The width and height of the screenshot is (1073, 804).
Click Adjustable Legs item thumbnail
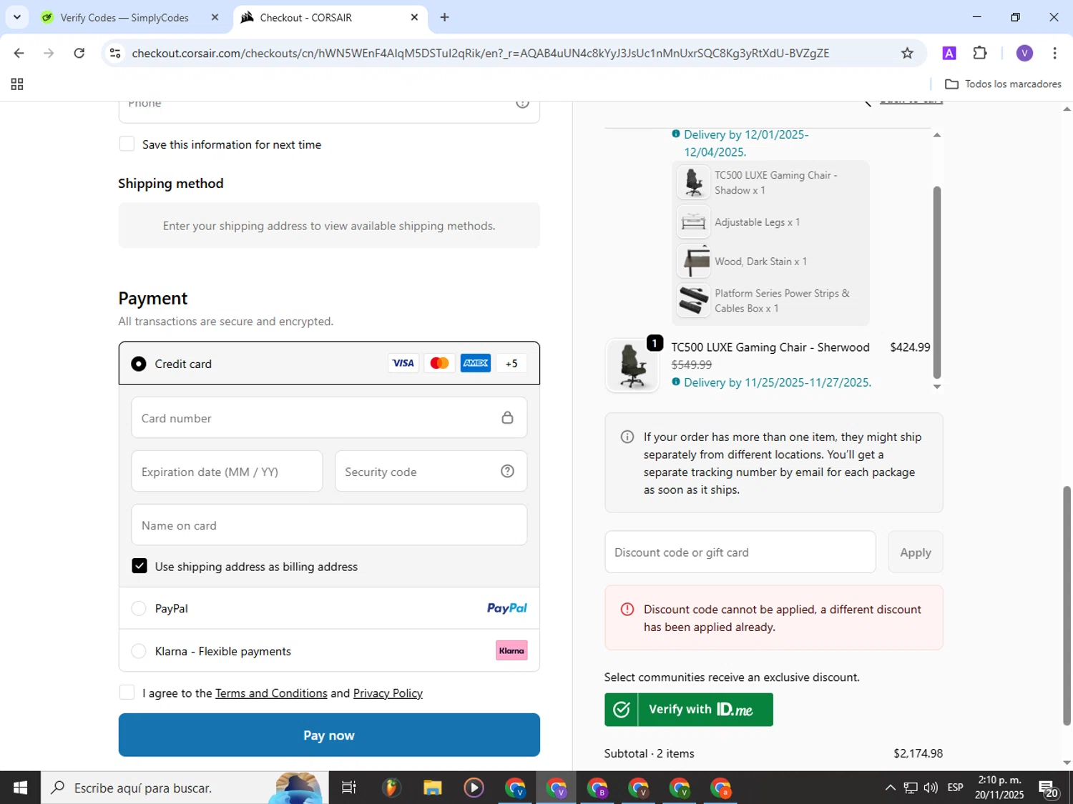click(x=693, y=222)
